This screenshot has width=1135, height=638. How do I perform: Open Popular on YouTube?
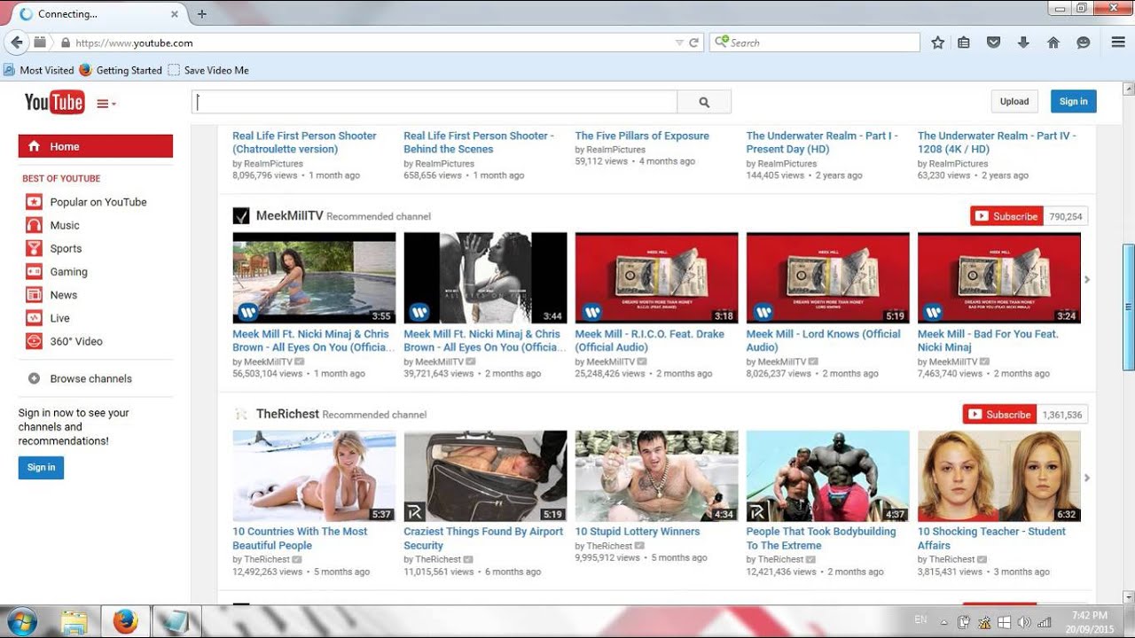[x=98, y=202]
